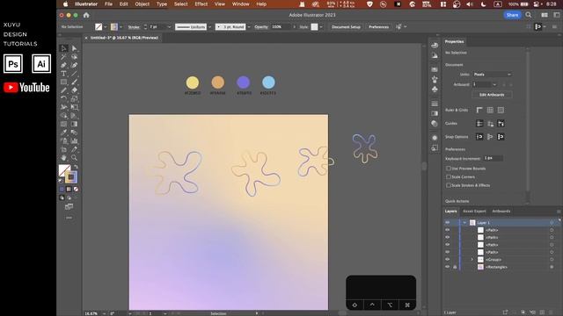Open the search magnifier beside Share
Viewport: 563px width, 316px height.
point(529,15)
